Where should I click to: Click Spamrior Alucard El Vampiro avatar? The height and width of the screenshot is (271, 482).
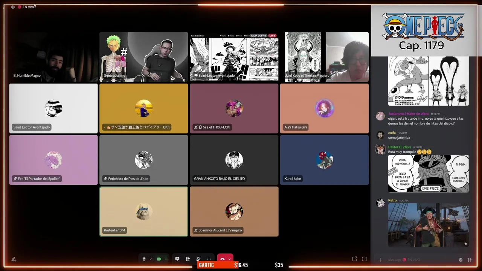234,212
